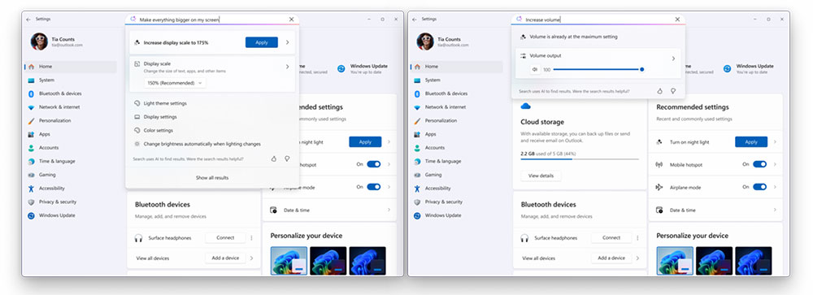Click back arrow in right Settings window
This screenshot has height=295, width=813.
pos(415,20)
